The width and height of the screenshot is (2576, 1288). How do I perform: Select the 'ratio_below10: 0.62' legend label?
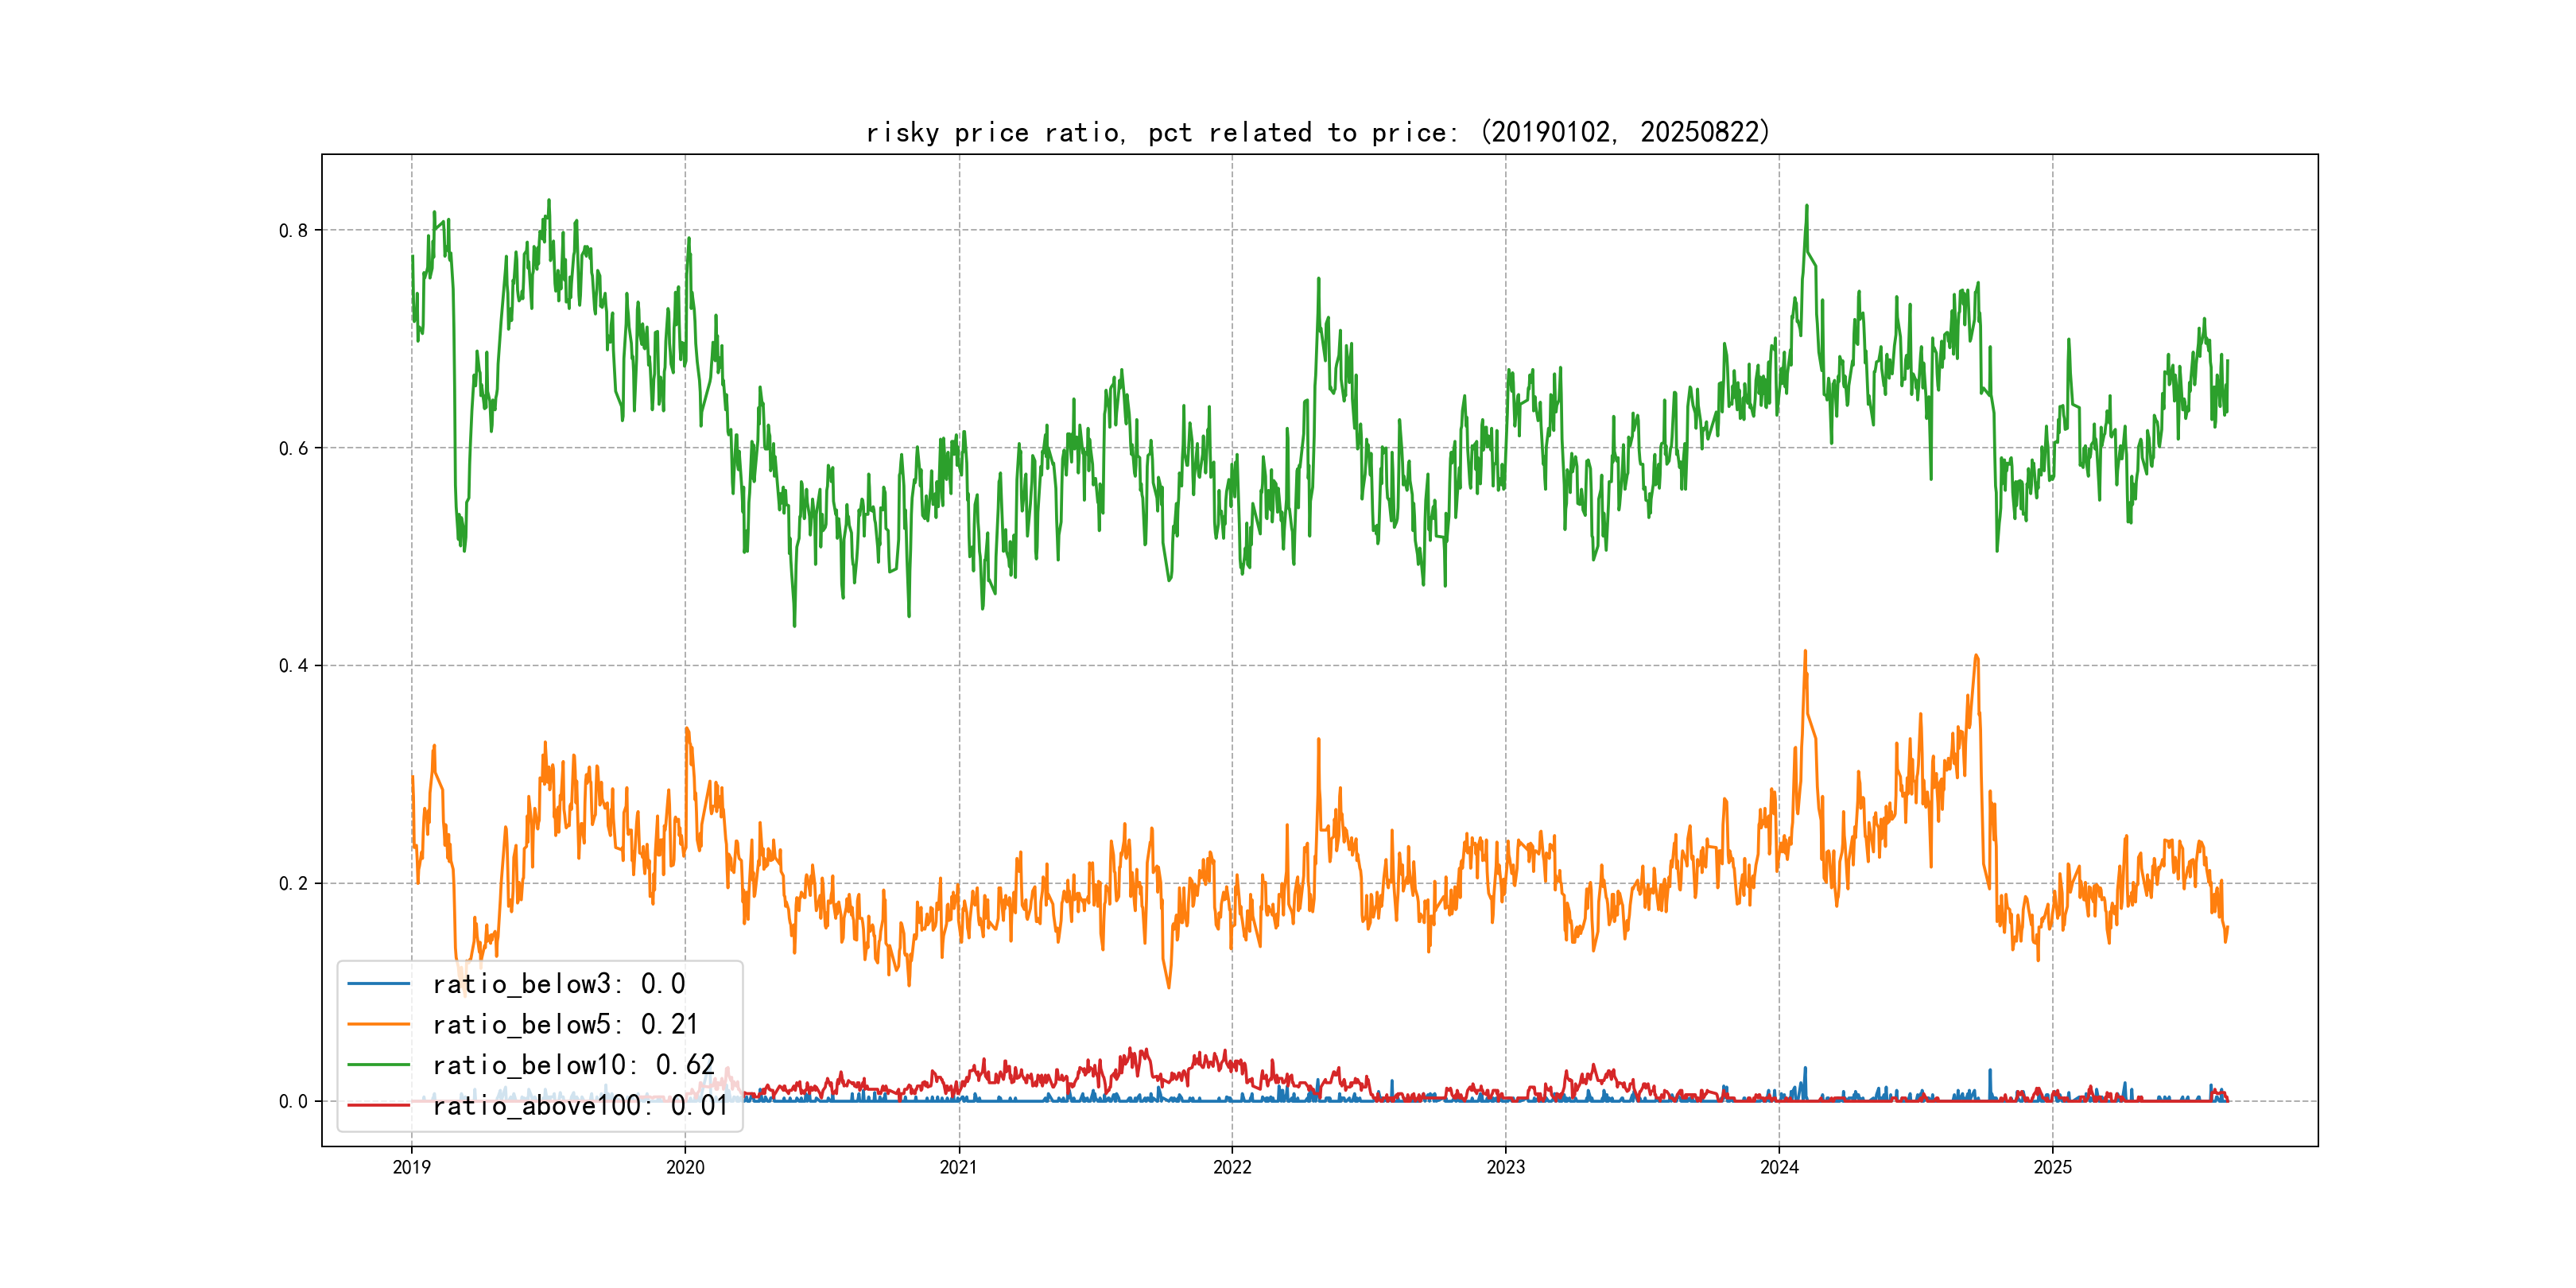click(573, 1065)
